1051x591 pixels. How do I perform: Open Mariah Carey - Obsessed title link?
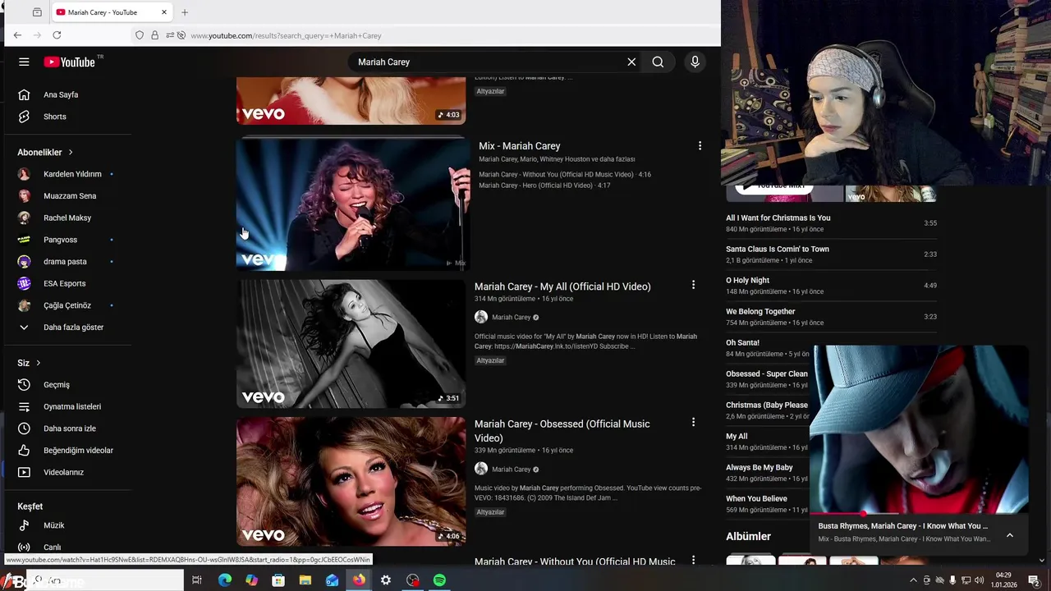click(x=562, y=431)
